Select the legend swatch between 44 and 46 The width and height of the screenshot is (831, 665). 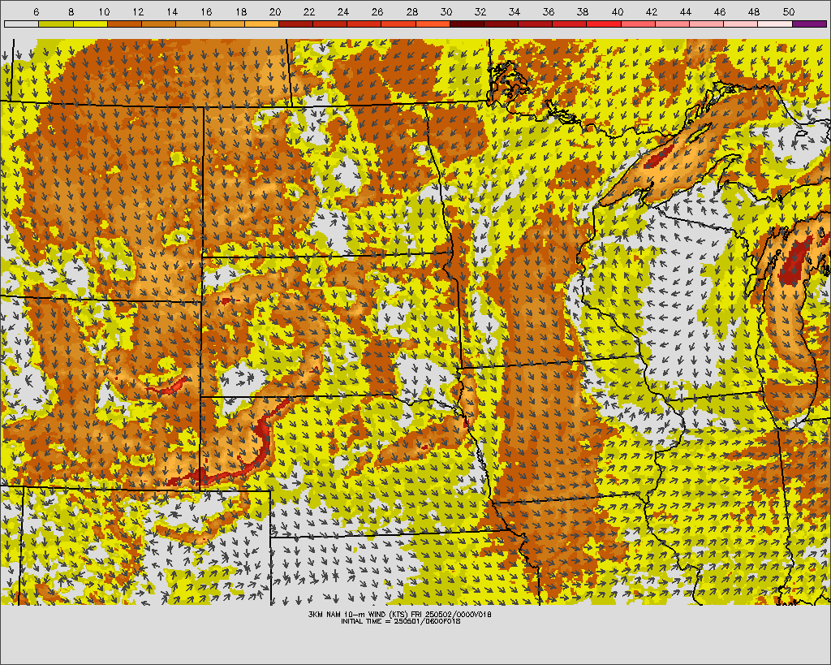pos(707,24)
